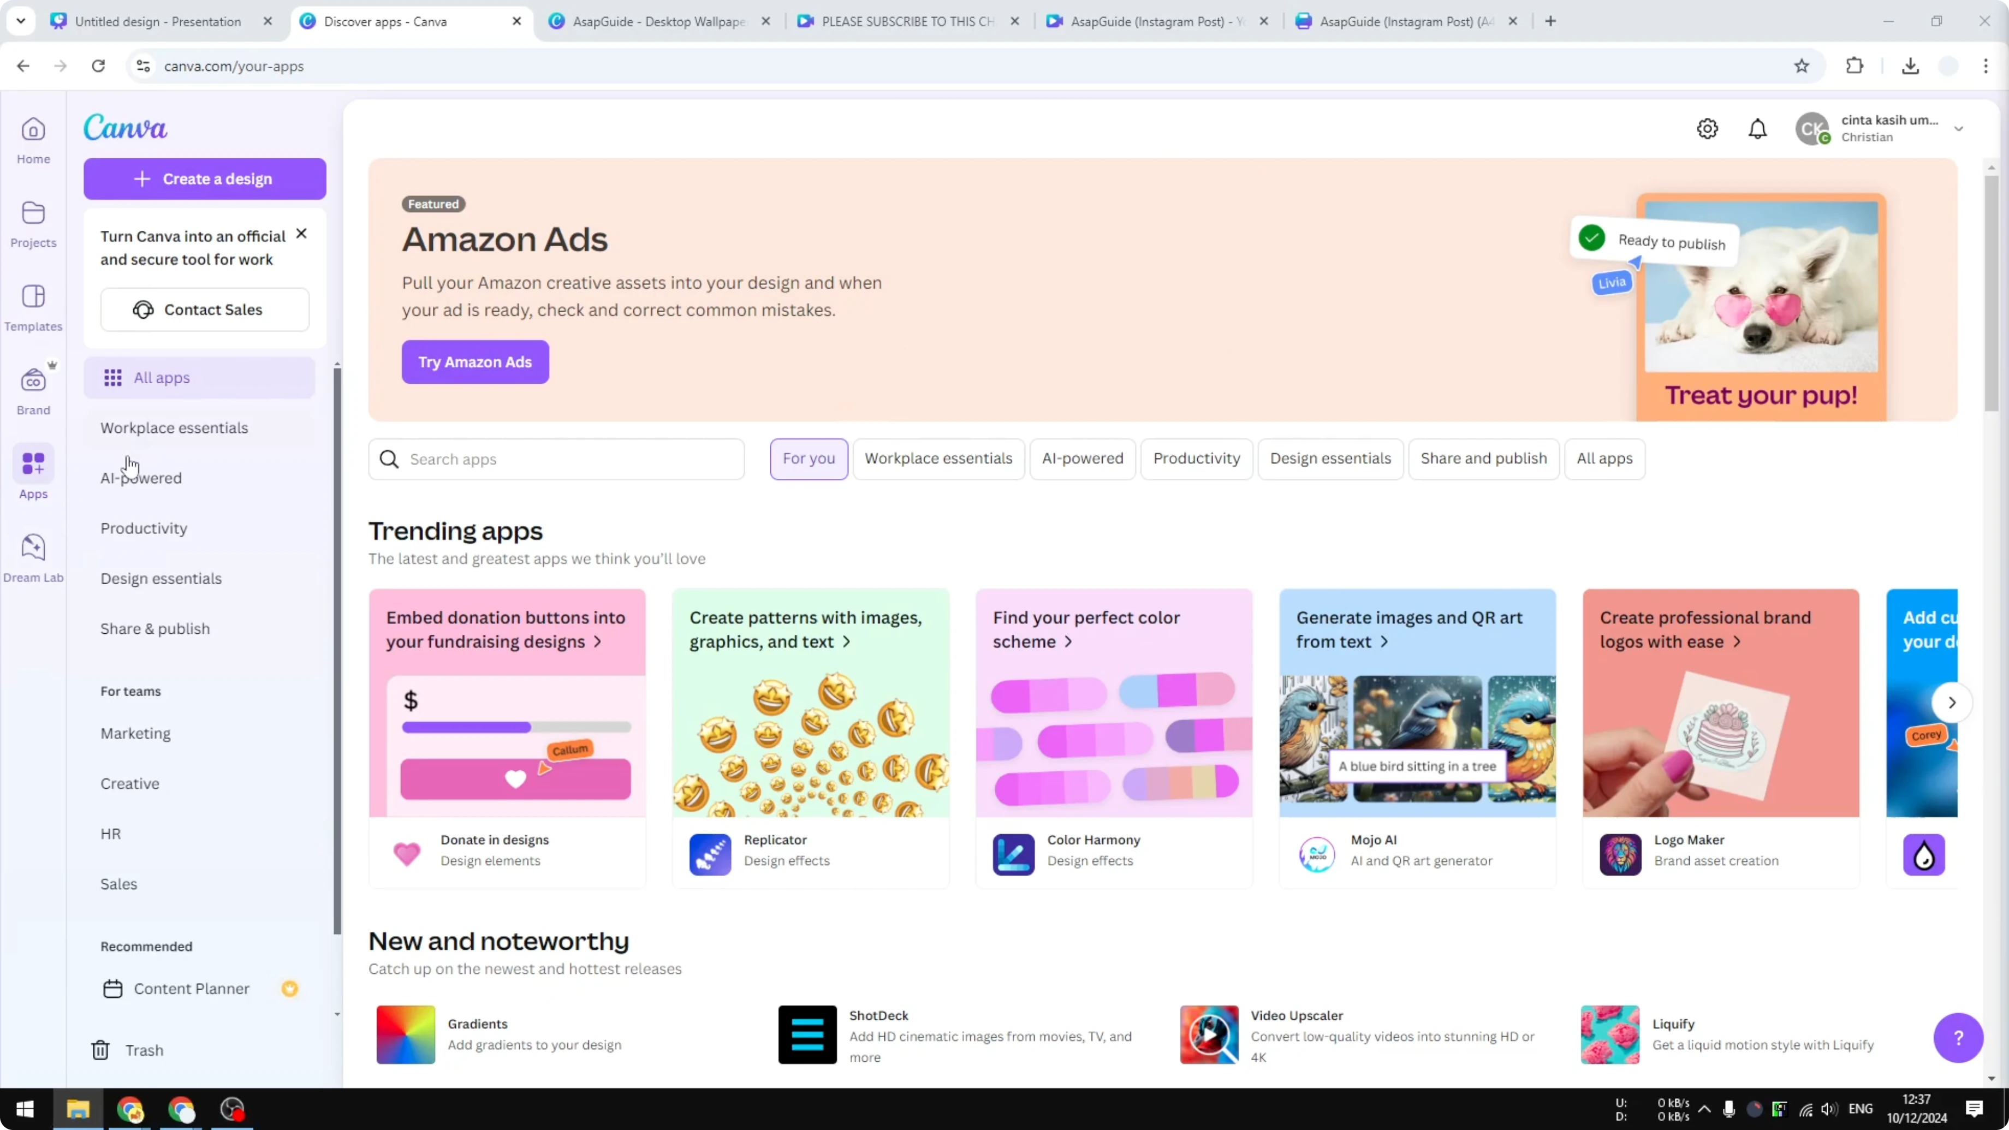The image size is (2009, 1130).
Task: Open the browser tab search dropdown
Action: click(21, 21)
